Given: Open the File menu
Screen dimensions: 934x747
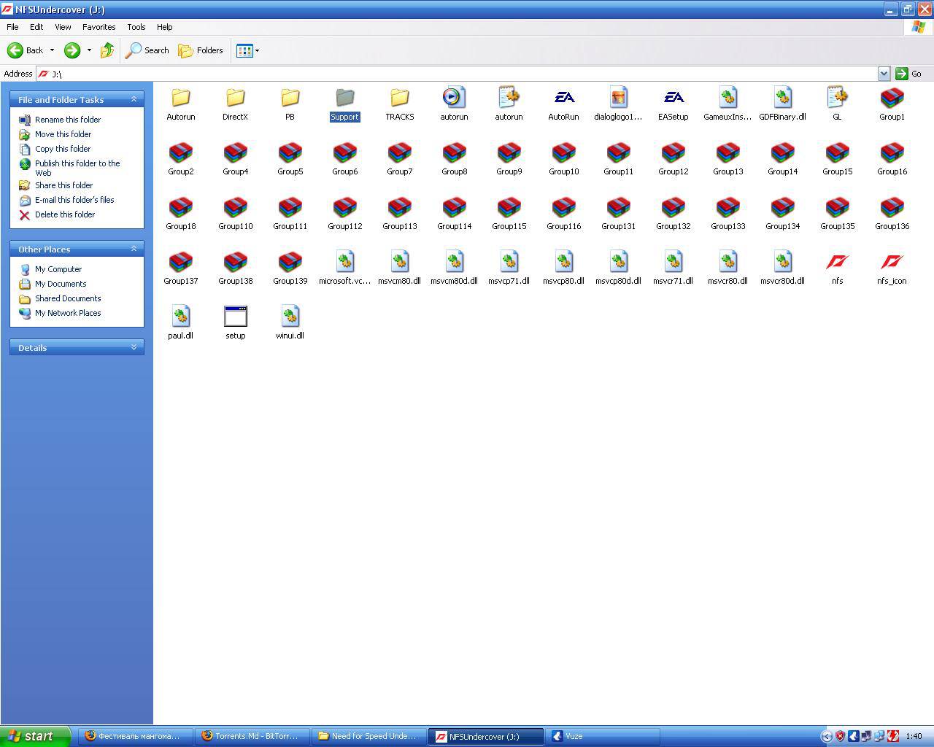Looking at the screenshot, I should [x=12, y=27].
